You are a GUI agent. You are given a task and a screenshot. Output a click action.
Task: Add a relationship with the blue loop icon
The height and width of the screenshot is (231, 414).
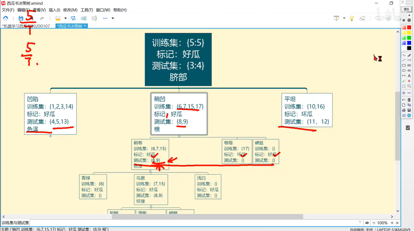pyautogui.click(x=73, y=18)
